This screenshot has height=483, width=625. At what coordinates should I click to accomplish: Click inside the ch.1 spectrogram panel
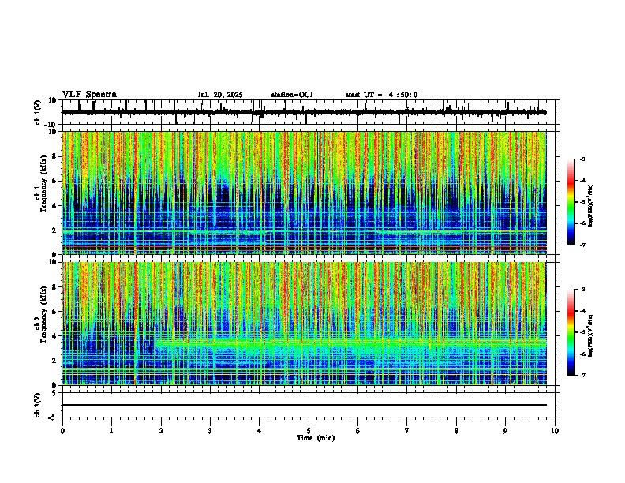tap(304, 193)
